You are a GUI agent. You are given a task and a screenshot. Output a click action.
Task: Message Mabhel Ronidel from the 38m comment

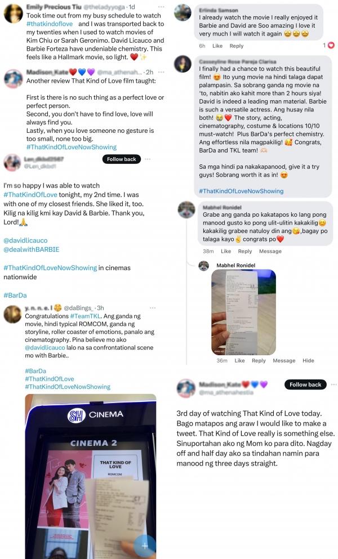click(270, 251)
